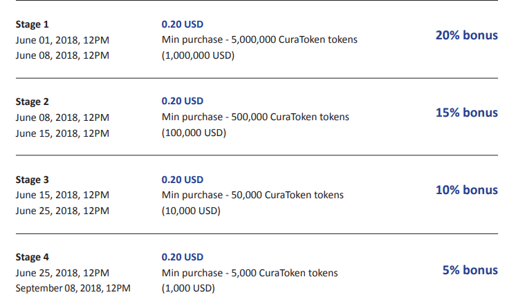Click the Stage 1 heading
The width and height of the screenshot is (516, 306).
pyautogui.click(x=32, y=25)
